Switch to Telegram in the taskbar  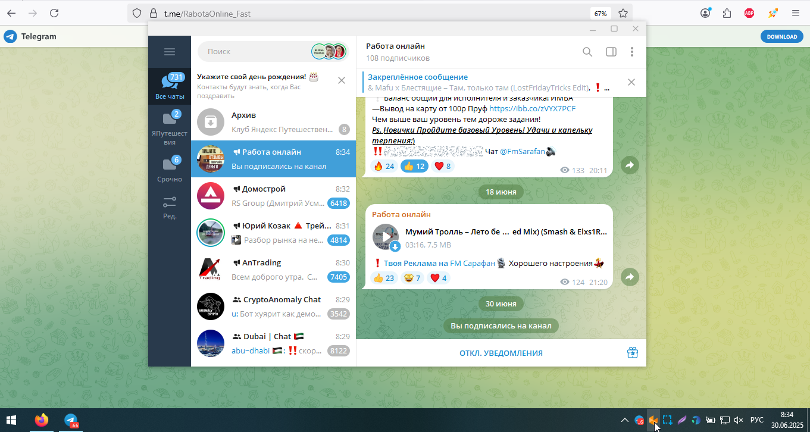pos(71,420)
